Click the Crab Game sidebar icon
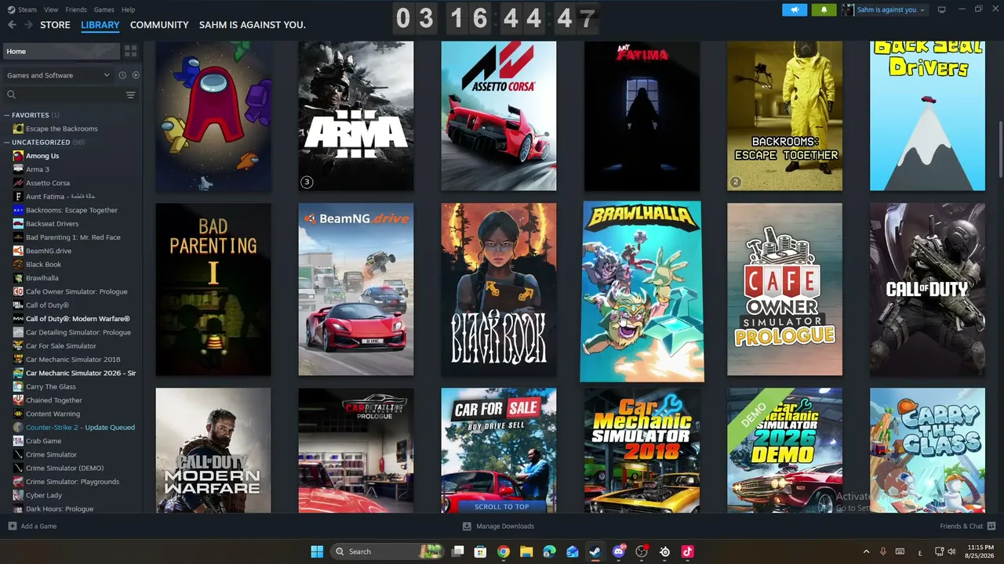 pos(18,441)
